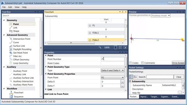Open the Roadway mode dropdown

click(161, 15)
